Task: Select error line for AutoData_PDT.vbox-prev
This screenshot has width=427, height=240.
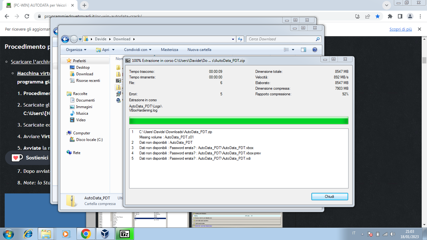Action: click(x=200, y=153)
